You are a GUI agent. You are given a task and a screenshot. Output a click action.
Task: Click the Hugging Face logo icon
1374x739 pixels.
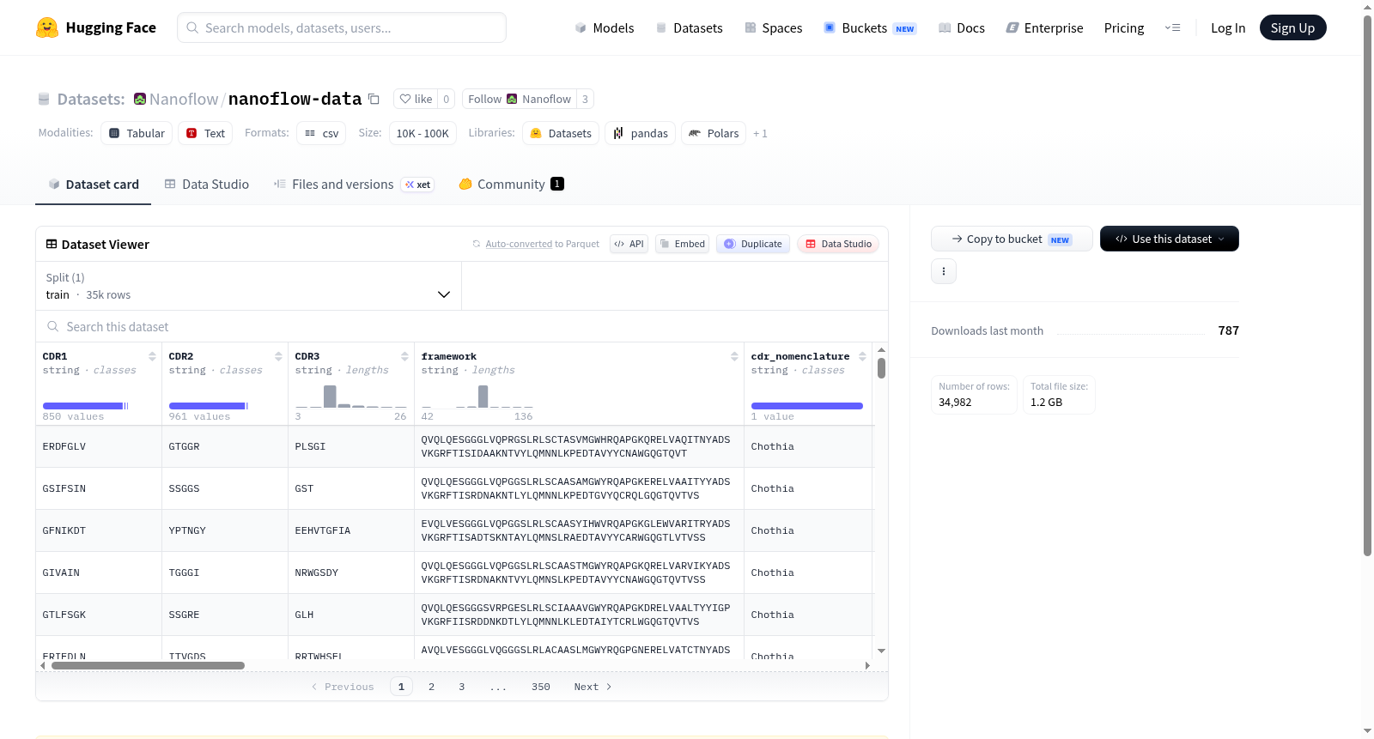tap(47, 27)
